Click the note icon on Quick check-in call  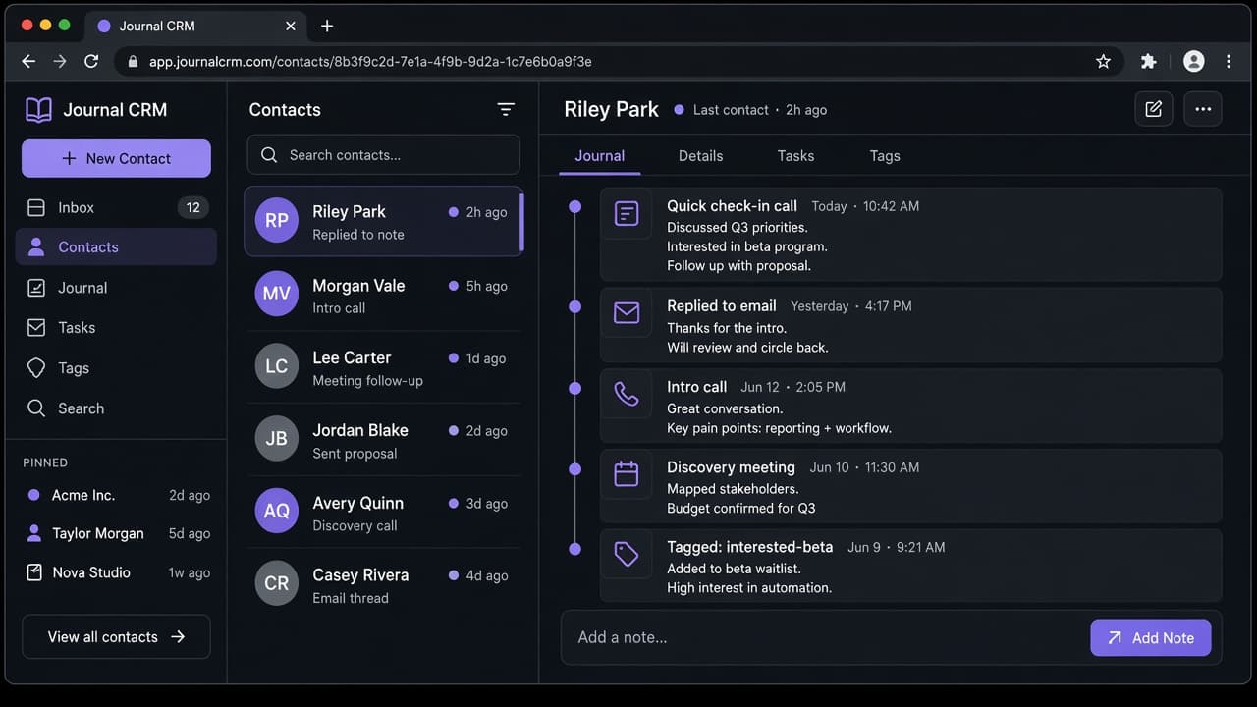[627, 213]
